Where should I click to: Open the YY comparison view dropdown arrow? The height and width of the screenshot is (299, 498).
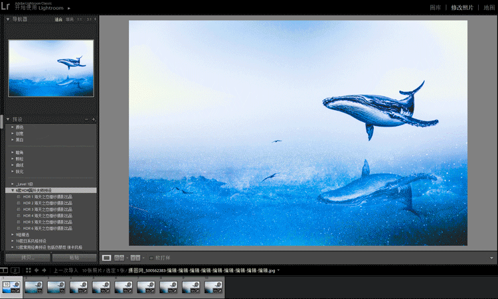(x=143, y=258)
